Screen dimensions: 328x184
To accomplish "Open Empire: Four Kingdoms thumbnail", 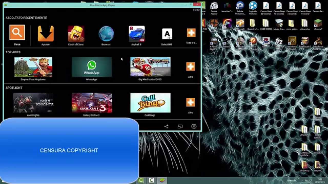I will (x=33, y=67).
